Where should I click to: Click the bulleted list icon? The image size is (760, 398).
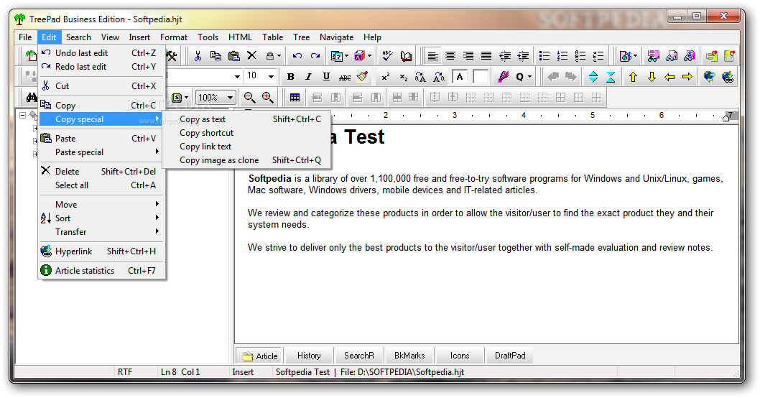[544, 56]
